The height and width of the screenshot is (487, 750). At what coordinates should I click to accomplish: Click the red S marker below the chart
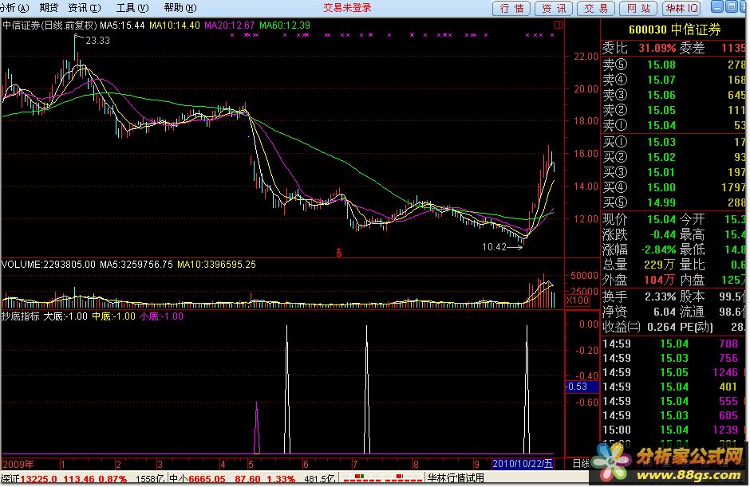click(x=338, y=253)
